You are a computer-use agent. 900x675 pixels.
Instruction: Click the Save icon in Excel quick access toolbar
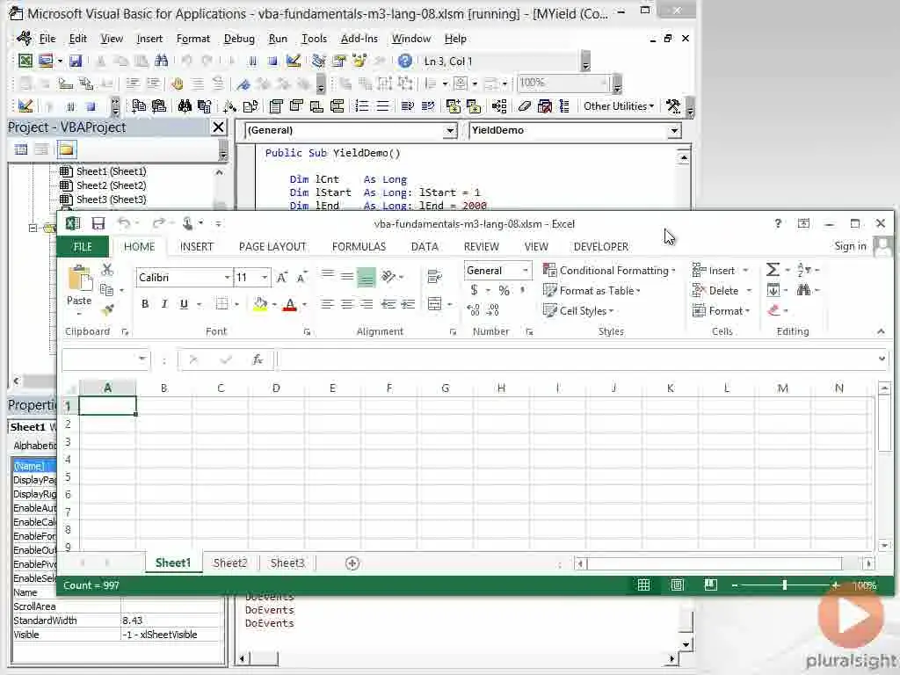coord(98,223)
